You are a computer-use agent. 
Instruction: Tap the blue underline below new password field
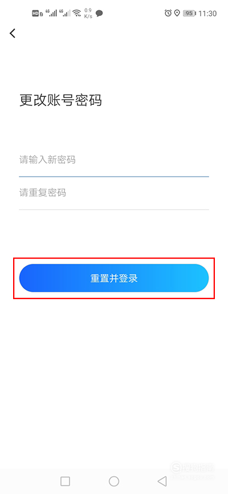click(x=114, y=177)
